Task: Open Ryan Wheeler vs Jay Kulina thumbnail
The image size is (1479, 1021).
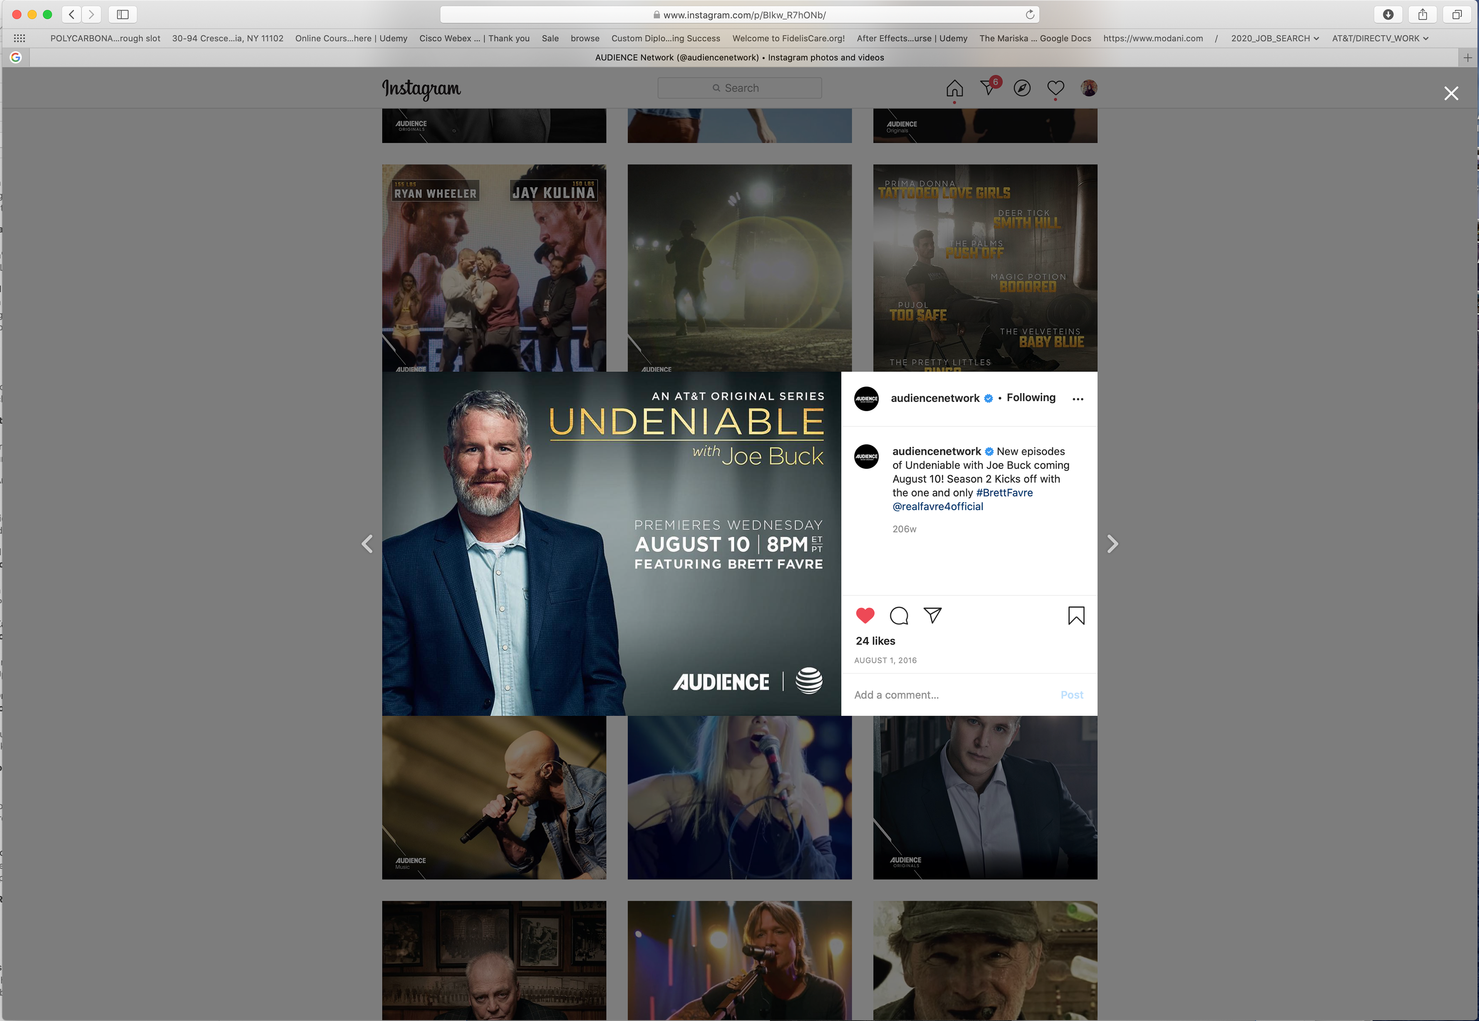Action: pos(494,268)
